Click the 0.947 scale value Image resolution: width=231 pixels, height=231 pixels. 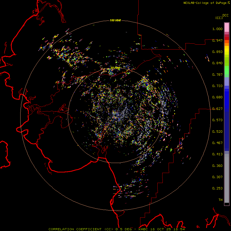[x=217, y=40]
